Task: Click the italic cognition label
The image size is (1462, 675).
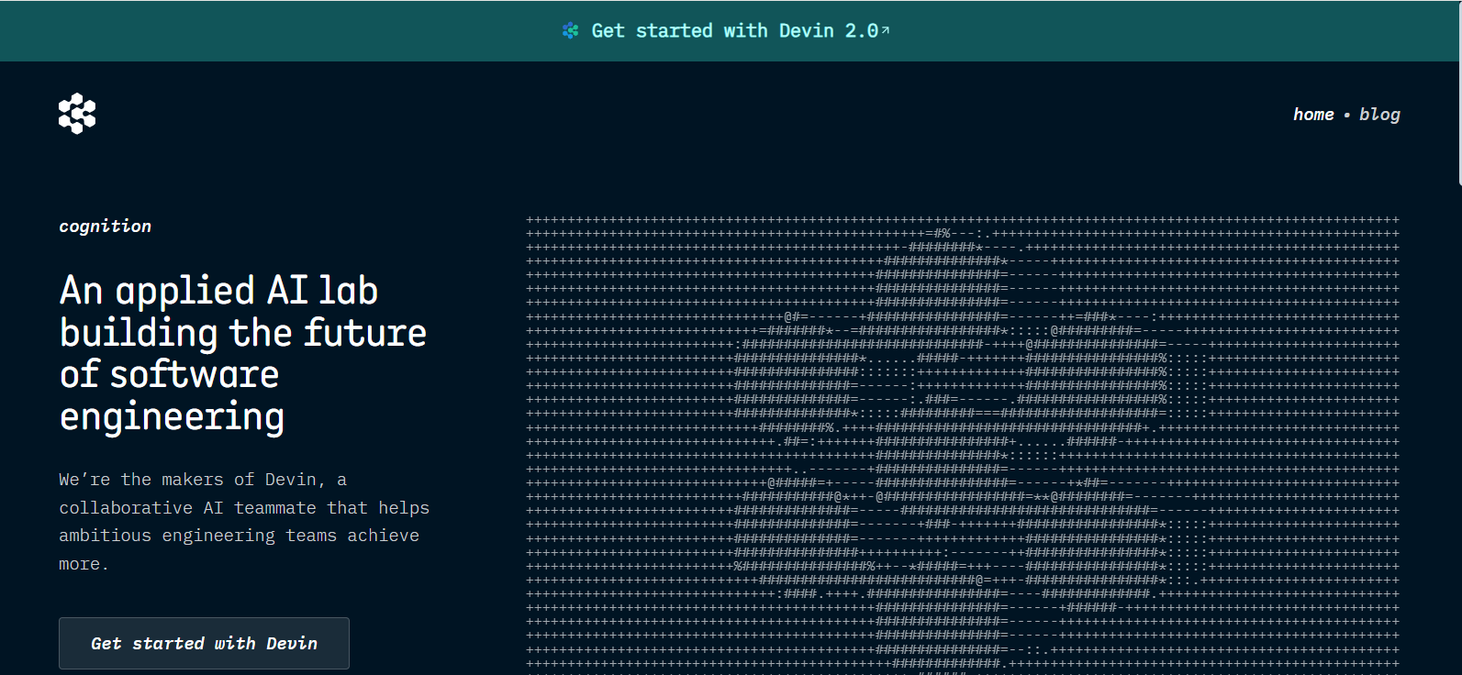Action: pos(105,227)
